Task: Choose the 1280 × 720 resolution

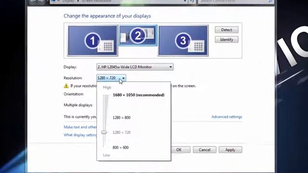Action: pos(121,133)
